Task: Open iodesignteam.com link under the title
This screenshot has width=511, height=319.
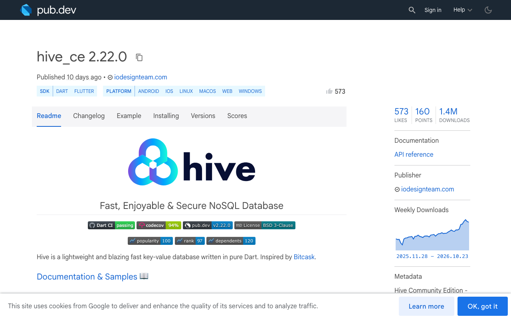Action: [141, 77]
